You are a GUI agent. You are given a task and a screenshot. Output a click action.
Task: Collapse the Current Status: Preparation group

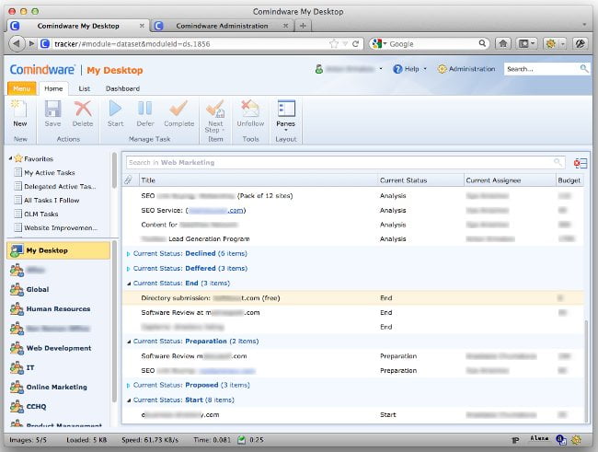click(129, 342)
